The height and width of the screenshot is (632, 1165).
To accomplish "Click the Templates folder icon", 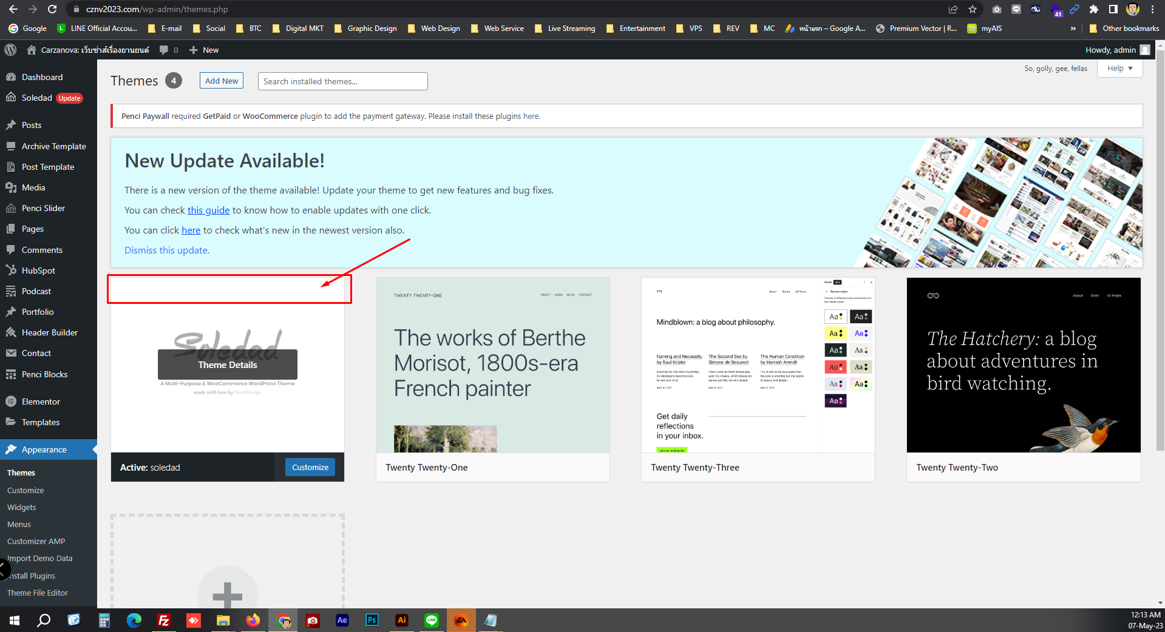I will coord(11,422).
